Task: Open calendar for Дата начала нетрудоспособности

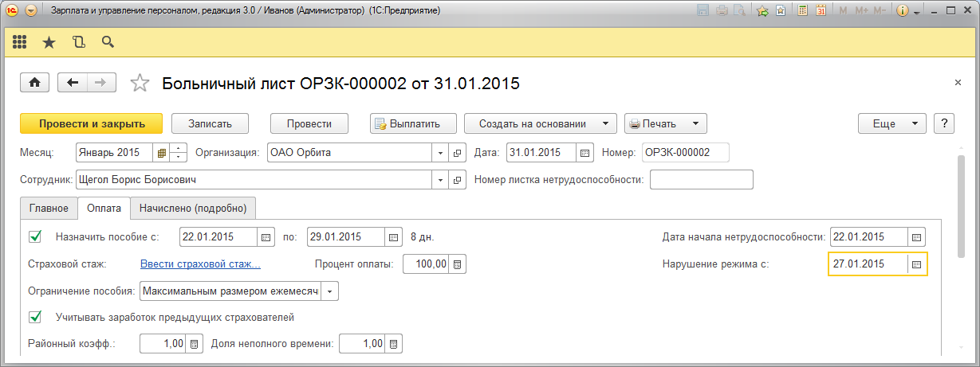Action: pos(917,236)
